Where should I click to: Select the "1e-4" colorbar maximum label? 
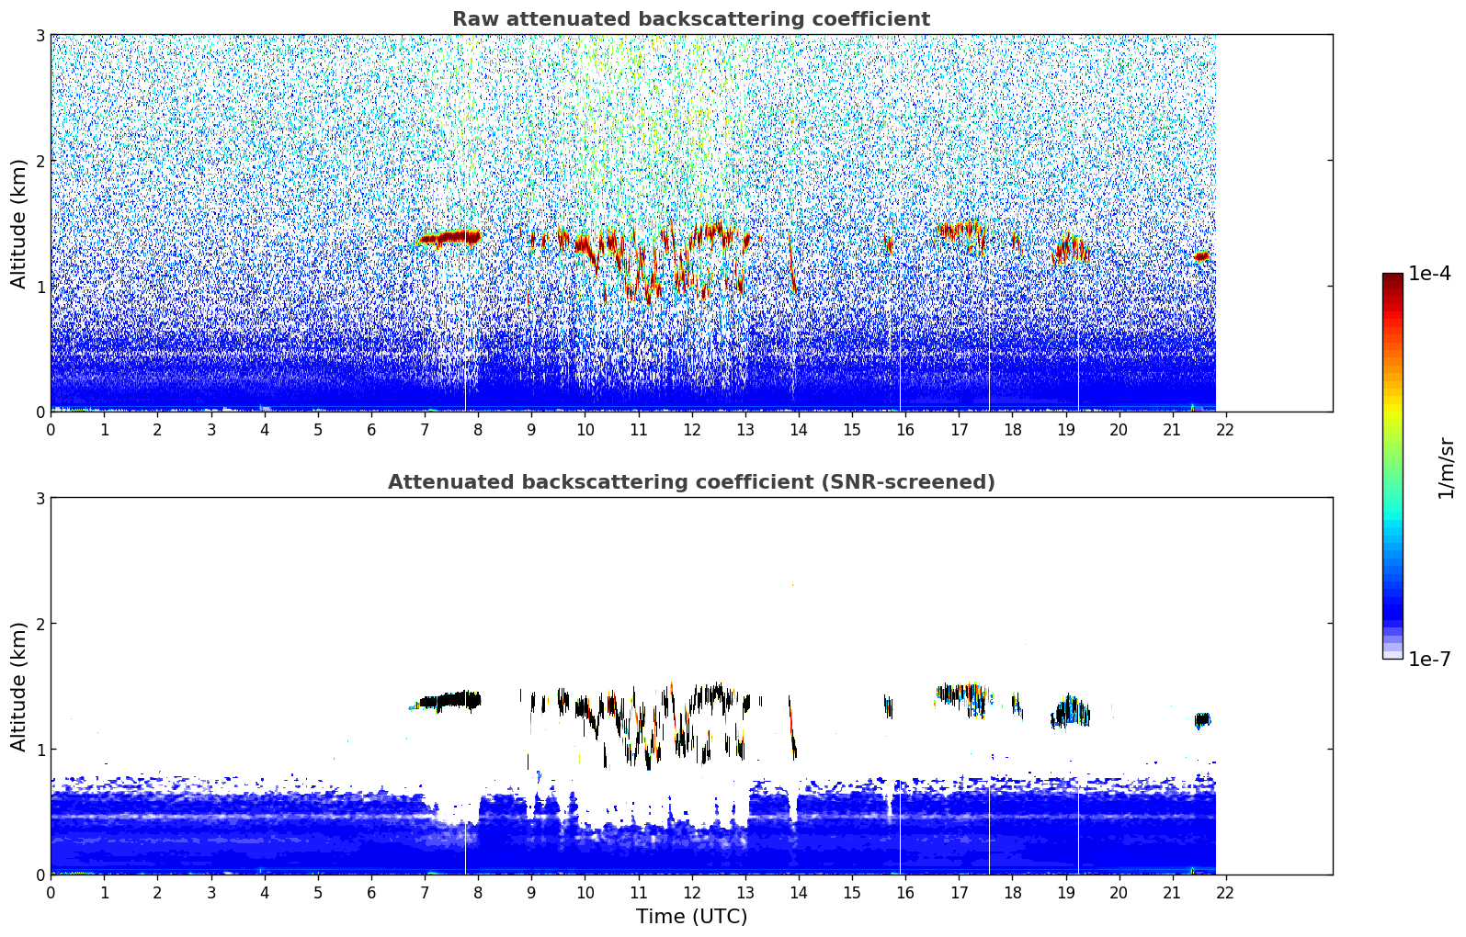1429,274
